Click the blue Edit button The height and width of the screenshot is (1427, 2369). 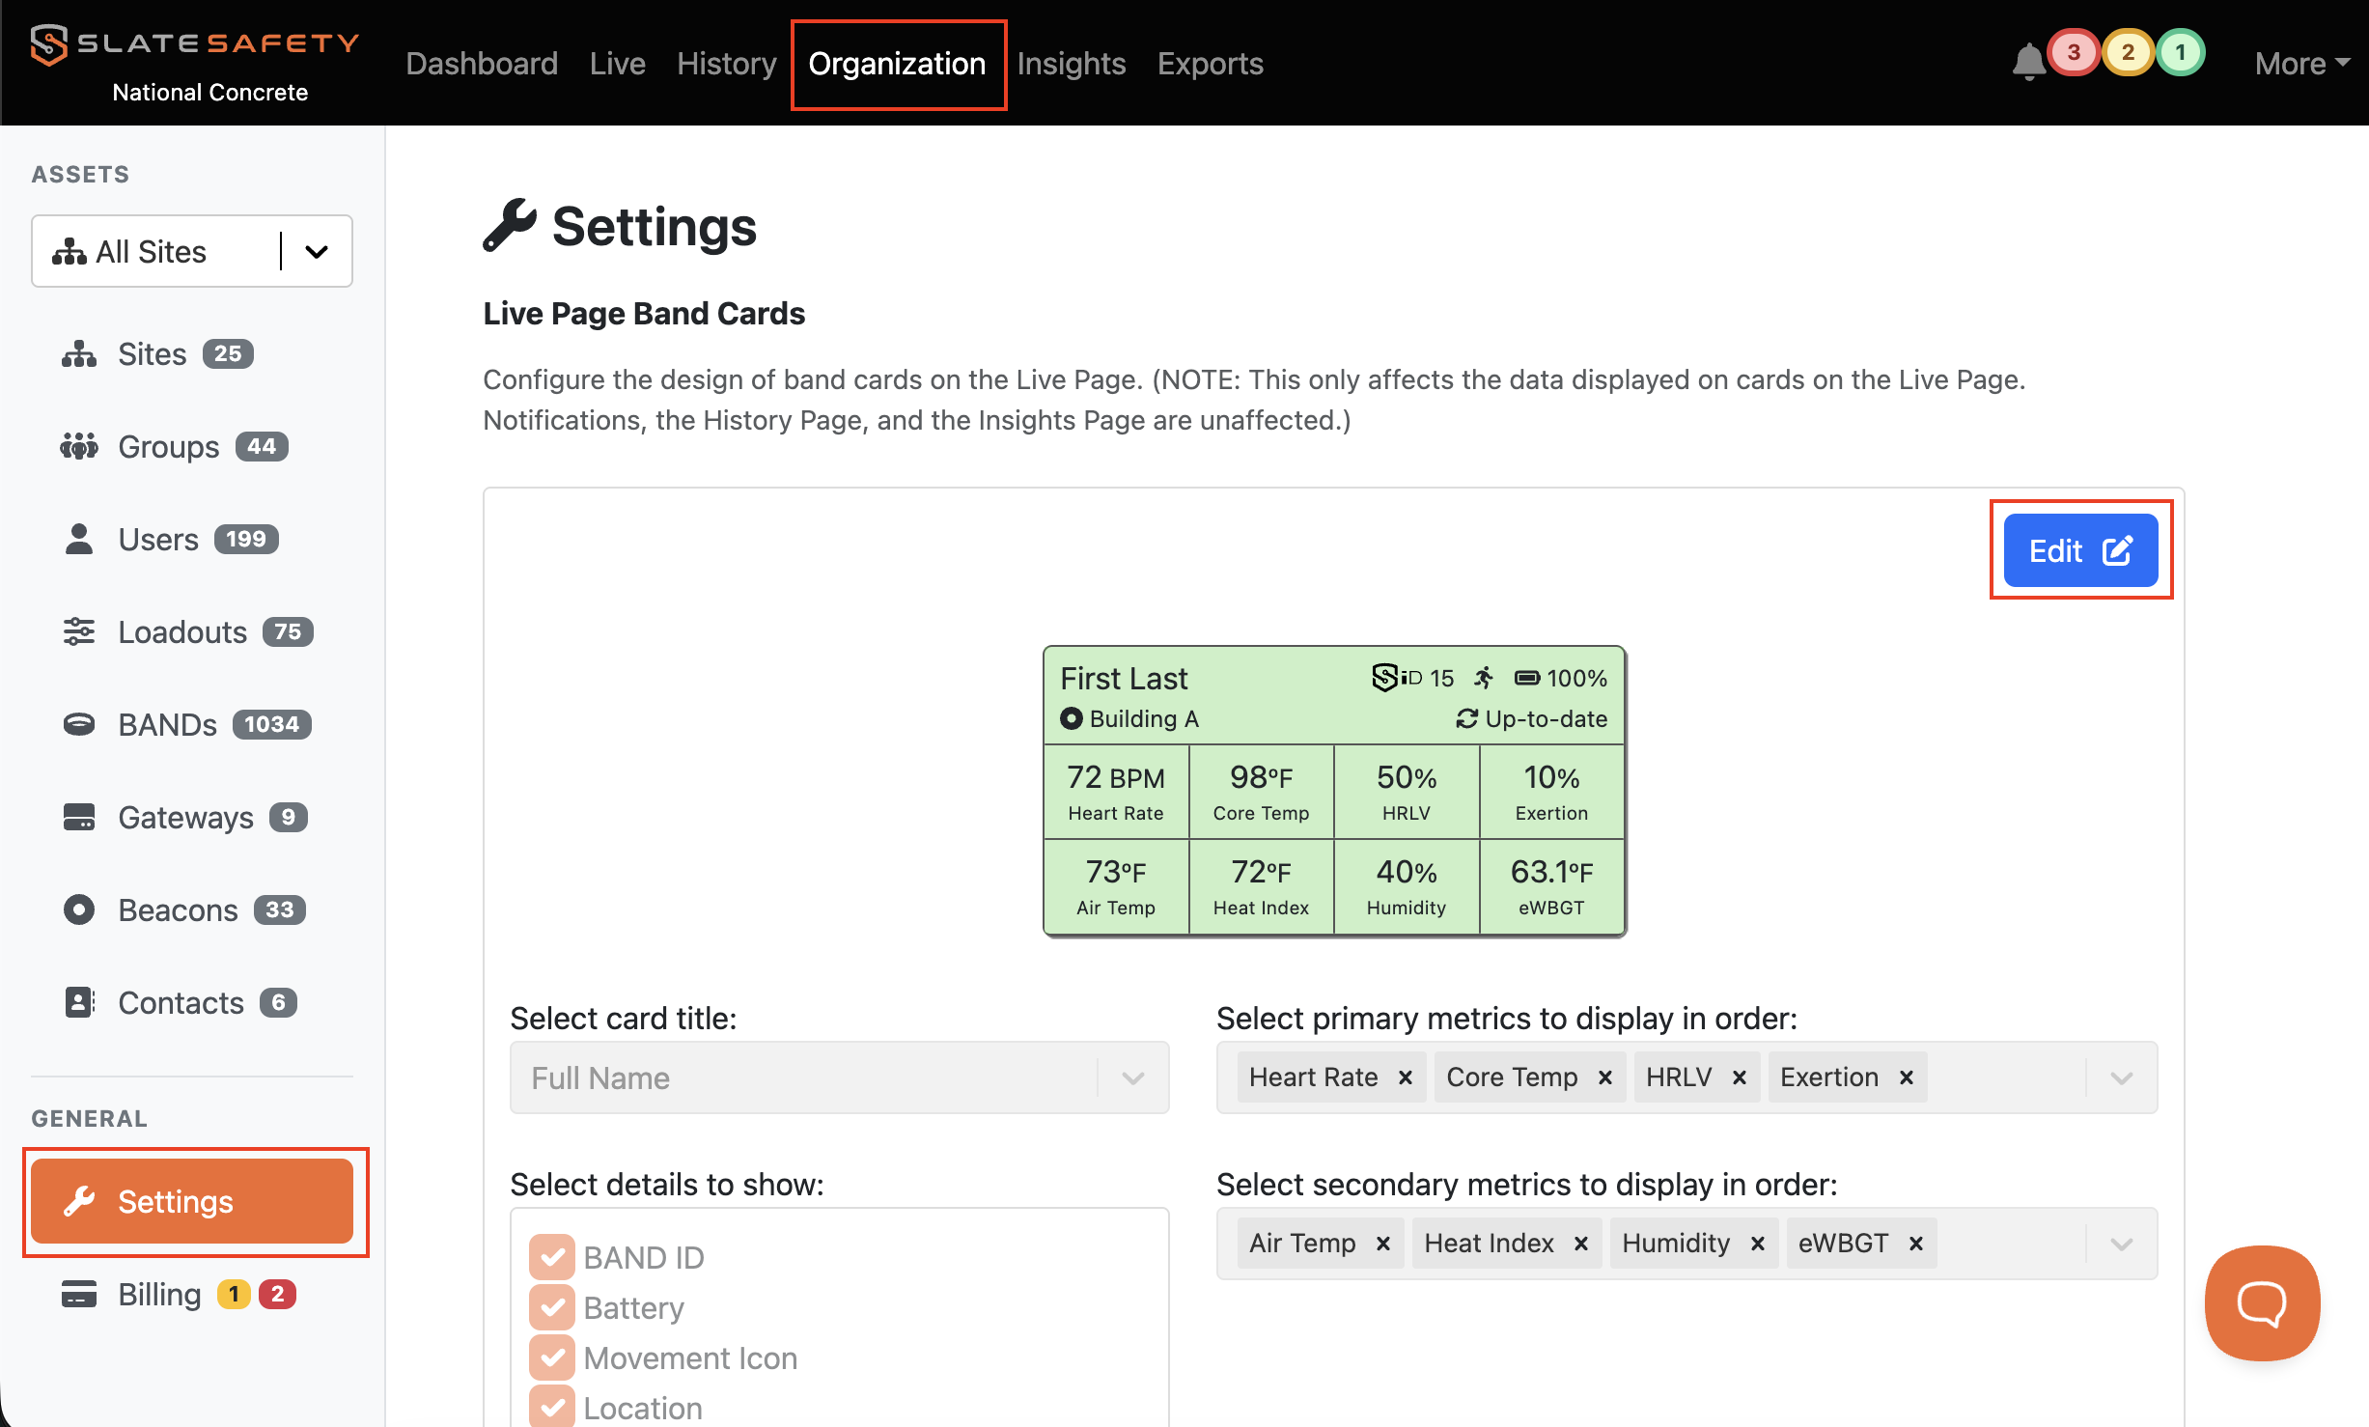[2080, 550]
